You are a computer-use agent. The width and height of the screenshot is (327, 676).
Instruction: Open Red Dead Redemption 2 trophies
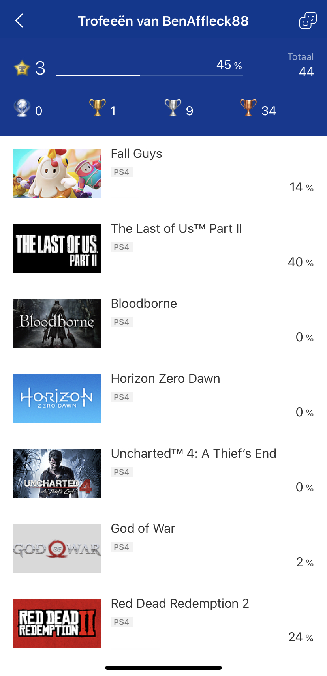tap(163, 624)
